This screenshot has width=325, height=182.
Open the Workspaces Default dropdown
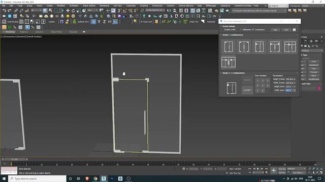(x=306, y=6)
